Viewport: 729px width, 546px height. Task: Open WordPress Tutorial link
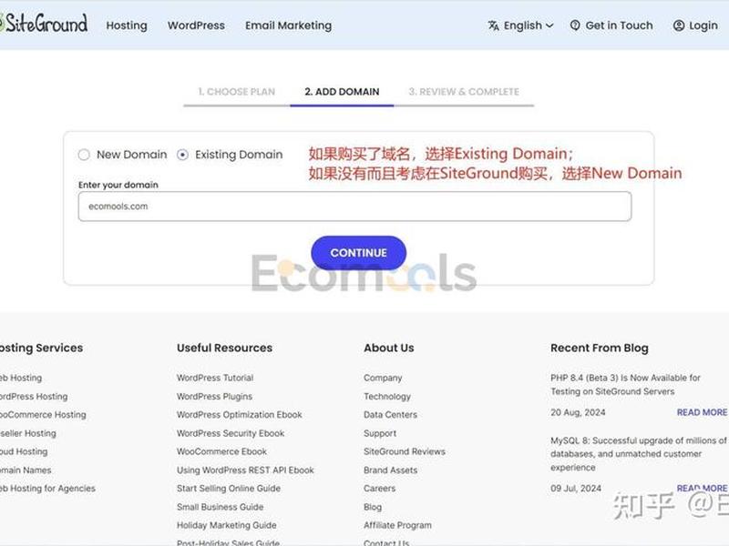215,378
